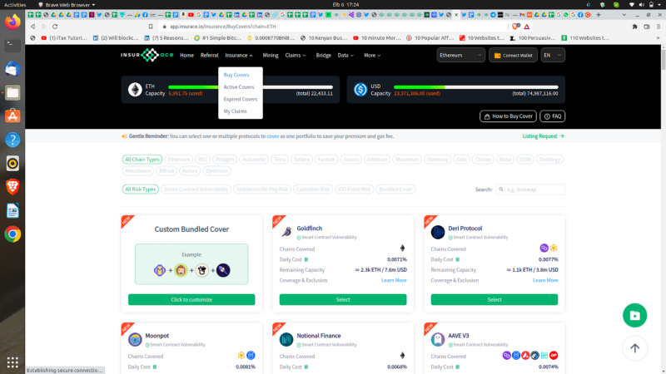This screenshot has height=374, width=666.
Task: Click in the cover search field
Action: [530, 189]
